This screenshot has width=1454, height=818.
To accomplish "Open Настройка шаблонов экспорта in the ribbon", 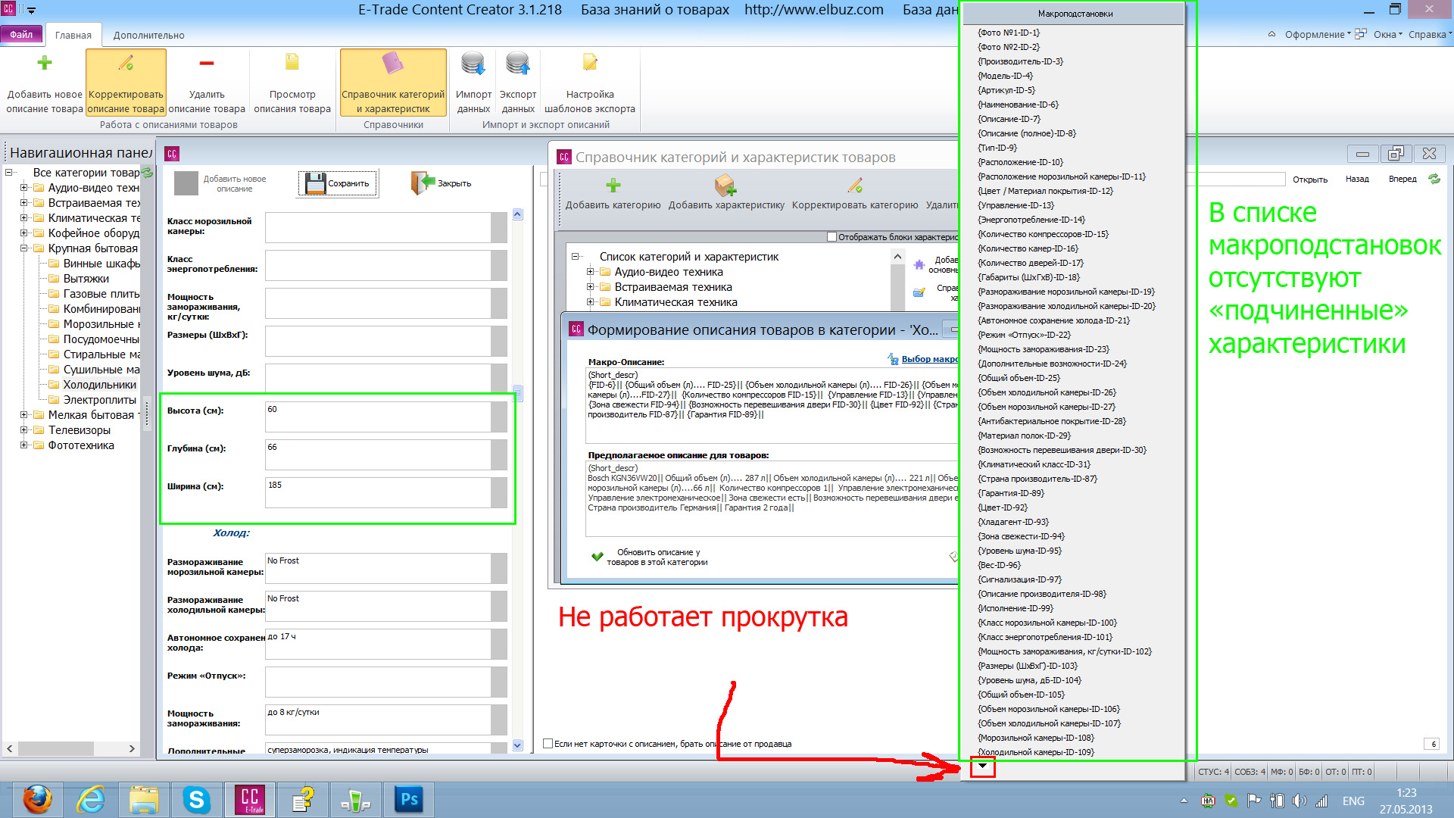I will [590, 82].
